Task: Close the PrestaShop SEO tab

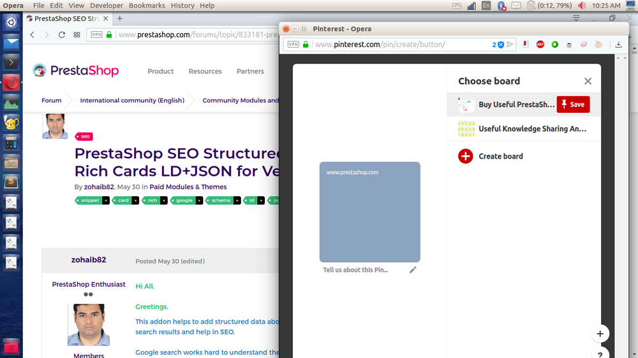Action: click(x=105, y=18)
